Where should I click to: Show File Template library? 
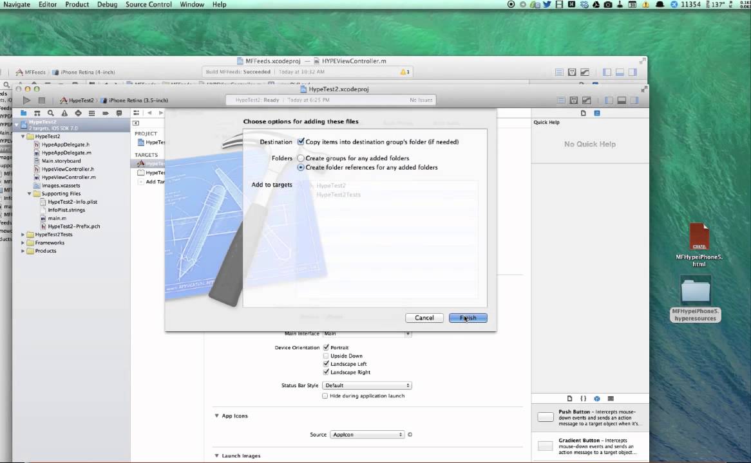(x=569, y=399)
